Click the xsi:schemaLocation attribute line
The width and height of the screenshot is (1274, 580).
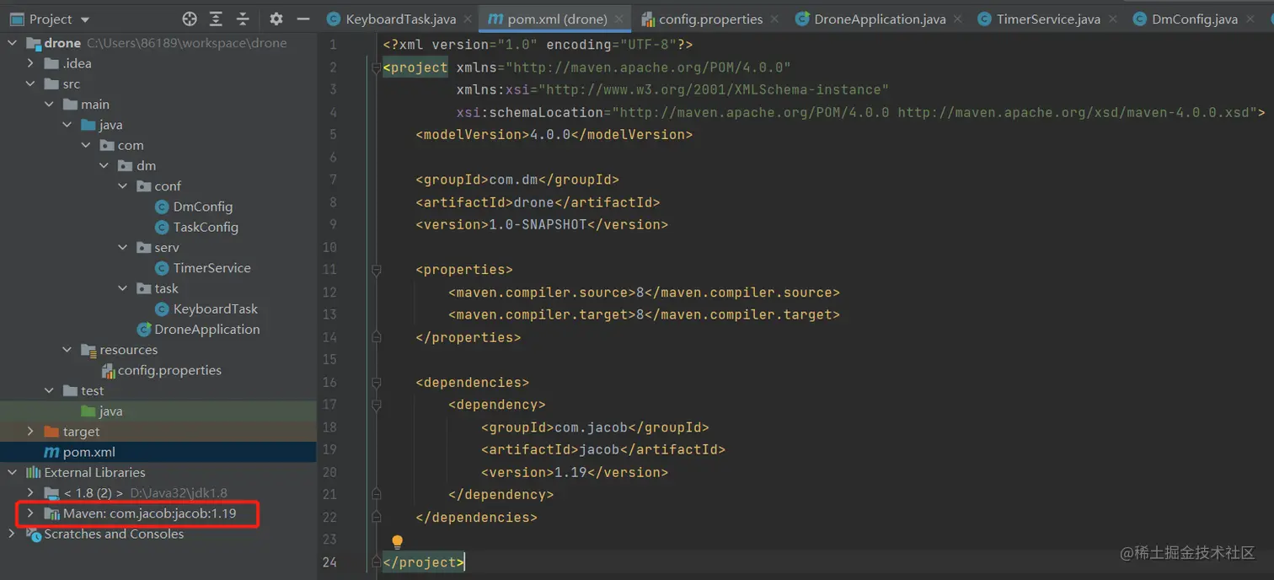(860, 112)
